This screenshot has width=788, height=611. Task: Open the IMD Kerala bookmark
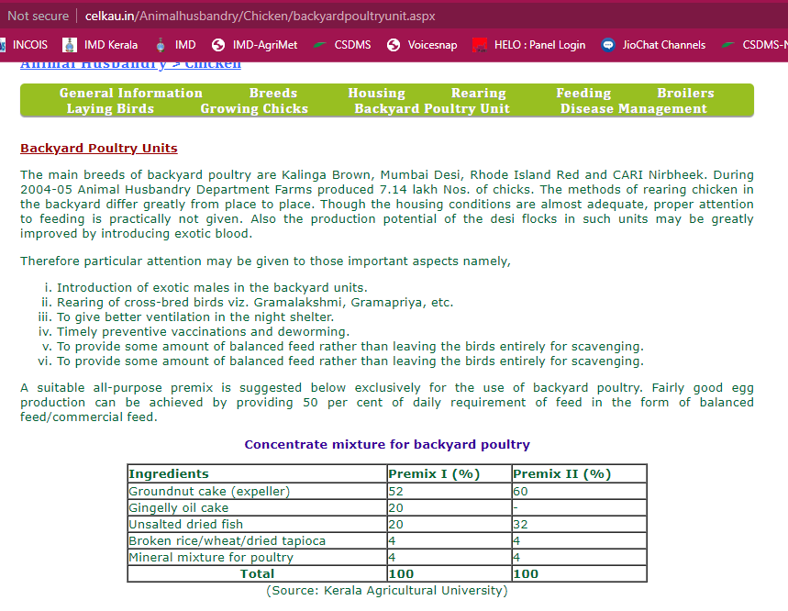pyautogui.click(x=100, y=44)
